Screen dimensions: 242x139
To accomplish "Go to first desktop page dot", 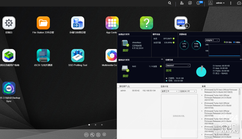I will 89,125.
